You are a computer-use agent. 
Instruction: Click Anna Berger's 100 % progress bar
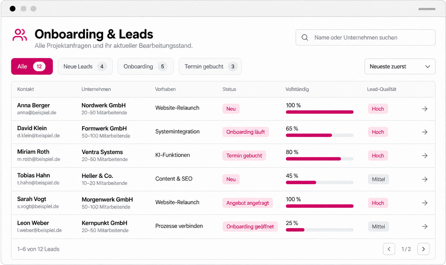pos(319,112)
